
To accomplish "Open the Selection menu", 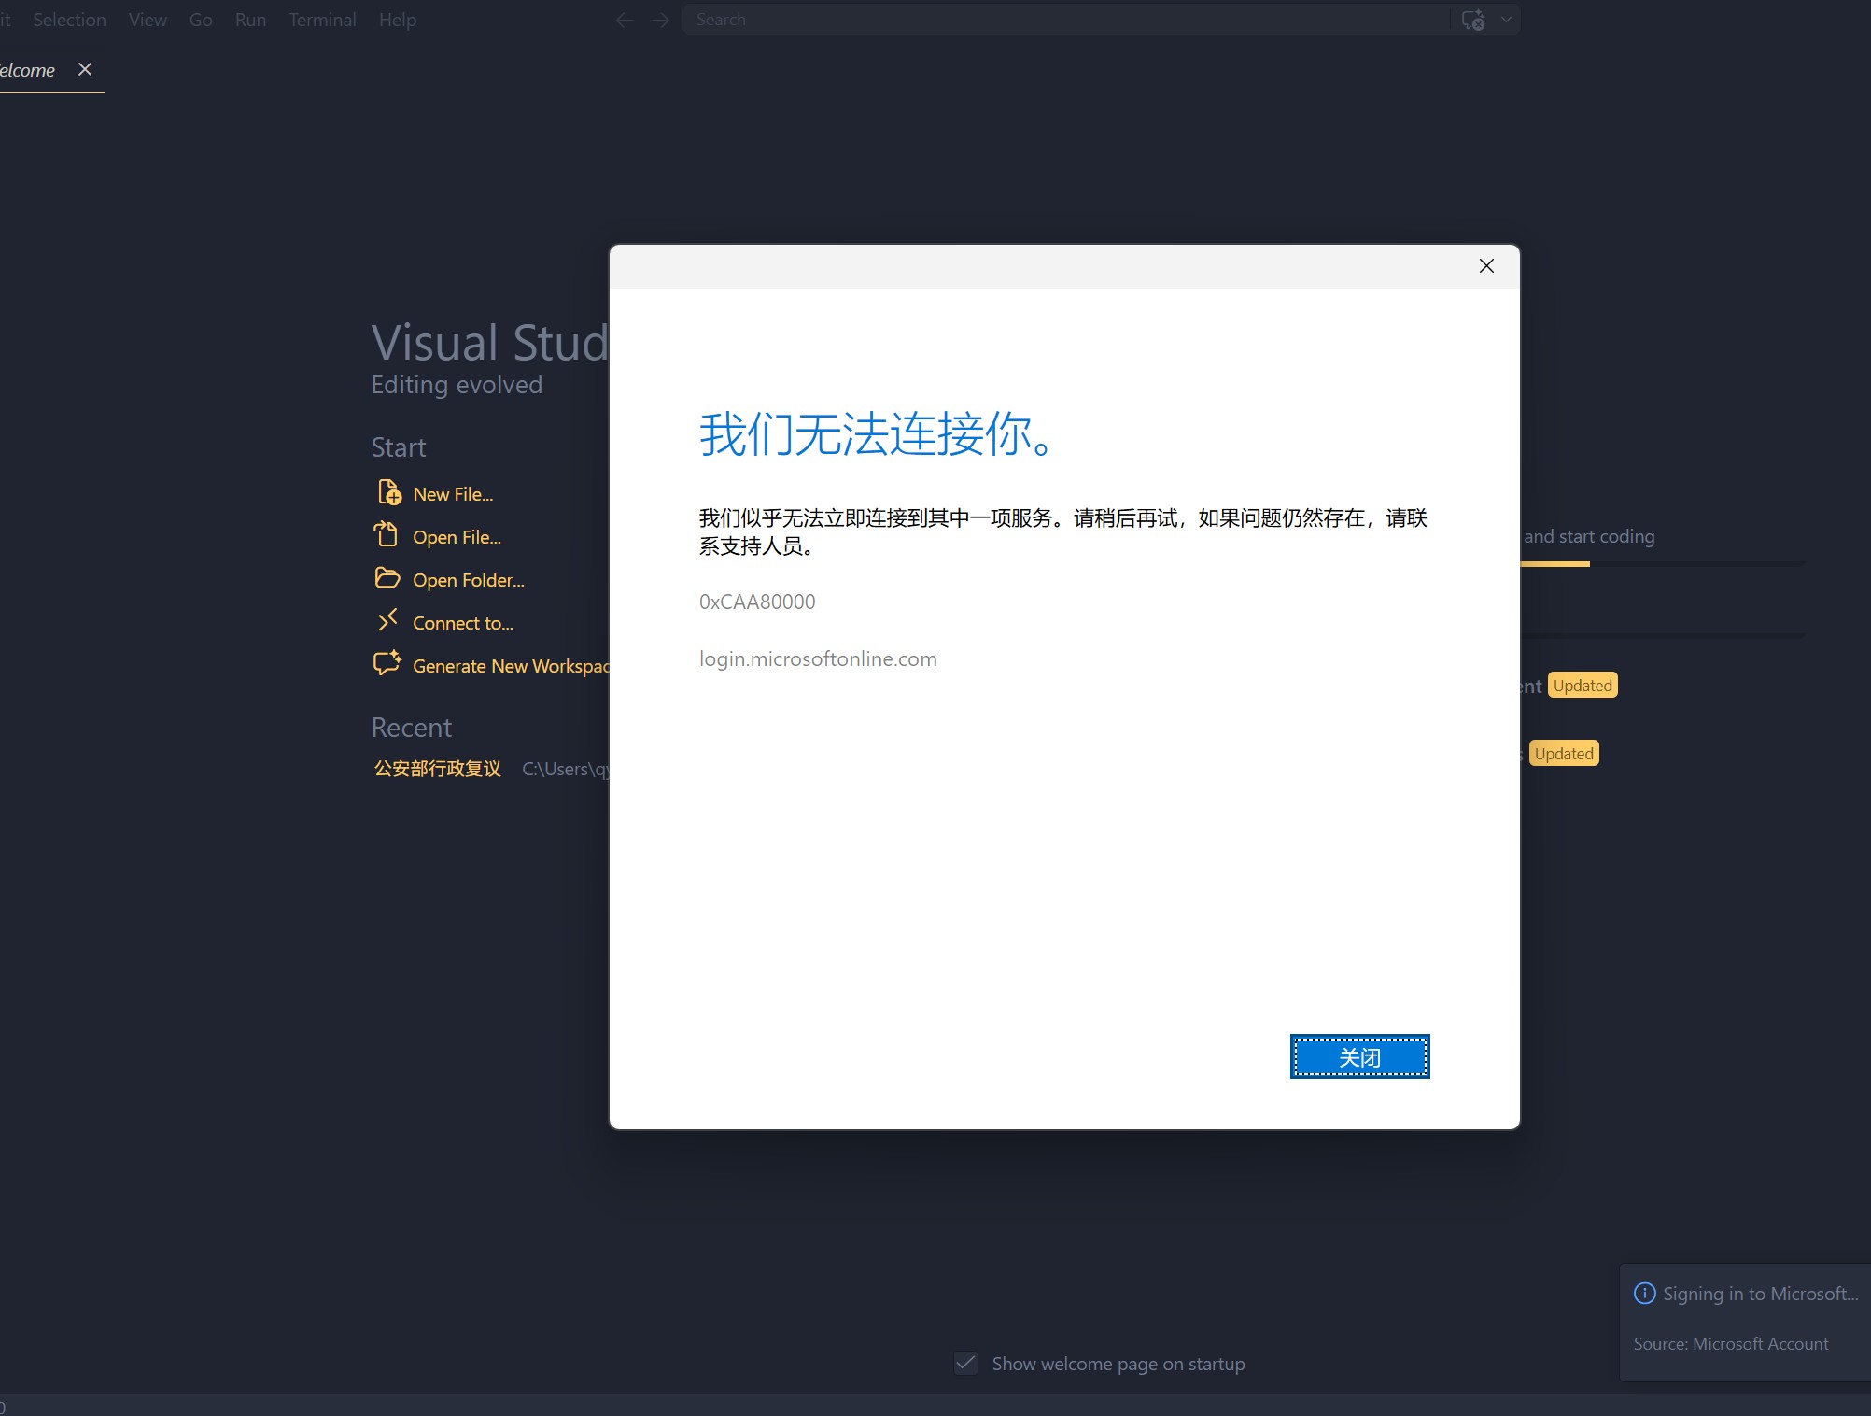I will tap(69, 20).
